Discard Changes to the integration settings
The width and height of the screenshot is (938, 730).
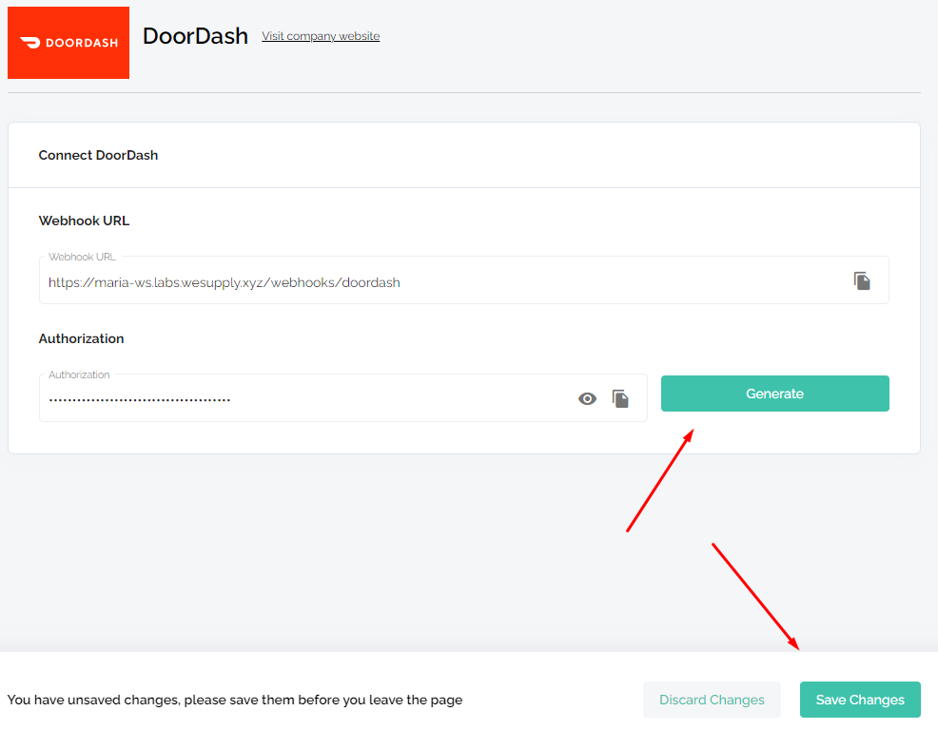(x=712, y=700)
